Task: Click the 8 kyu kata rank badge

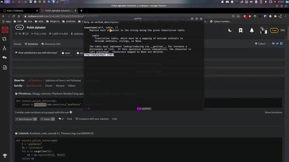Action: tap(19, 27)
